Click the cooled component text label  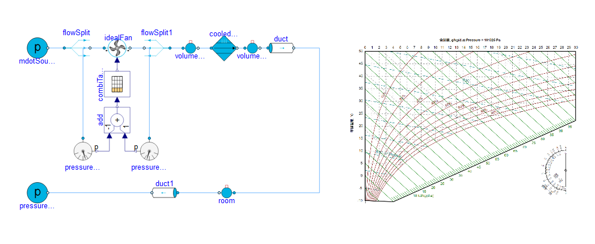[x=223, y=34]
